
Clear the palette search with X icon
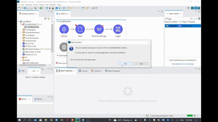click(x=191, y=19)
